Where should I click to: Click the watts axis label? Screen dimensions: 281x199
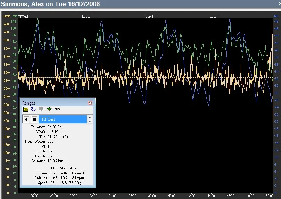tap(7, 16)
